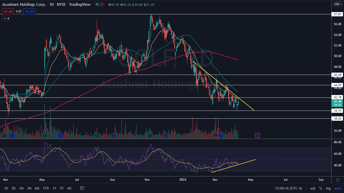Expand the collapsed indicators legend showing 4
Image resolution: width=344 pixels, height=193 pixels.
coord(6,18)
